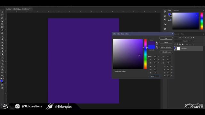
Task: Open Color Libraries
Action: (x=166, y=52)
